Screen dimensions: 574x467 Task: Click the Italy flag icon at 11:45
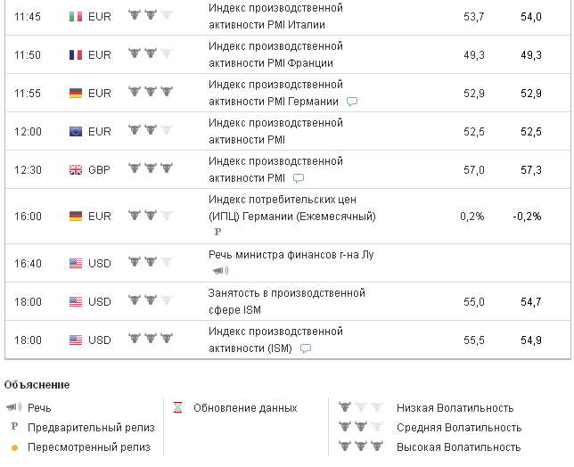click(76, 16)
